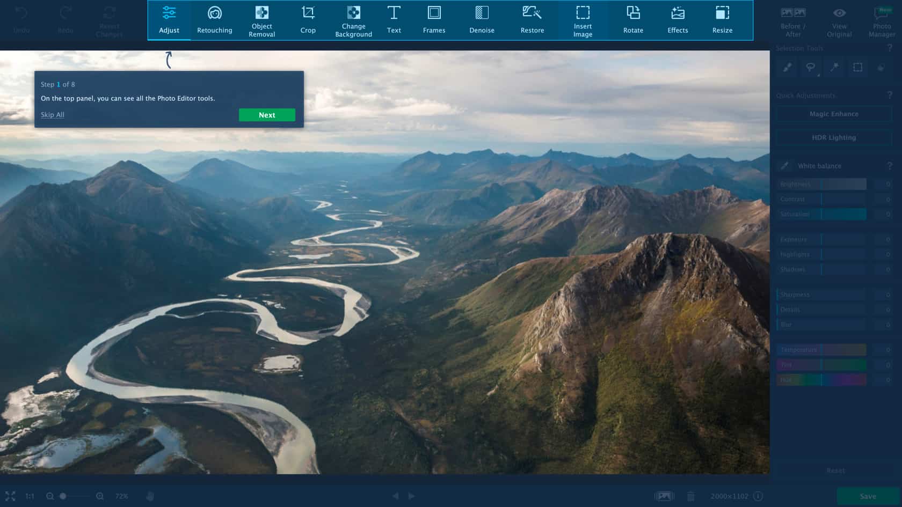Click the Insert Image tool
The width and height of the screenshot is (902, 507).
pos(583,20)
